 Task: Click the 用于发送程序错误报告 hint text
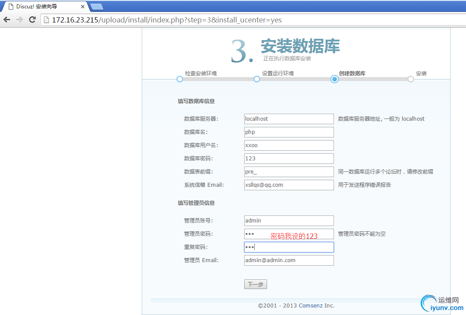[364, 185]
